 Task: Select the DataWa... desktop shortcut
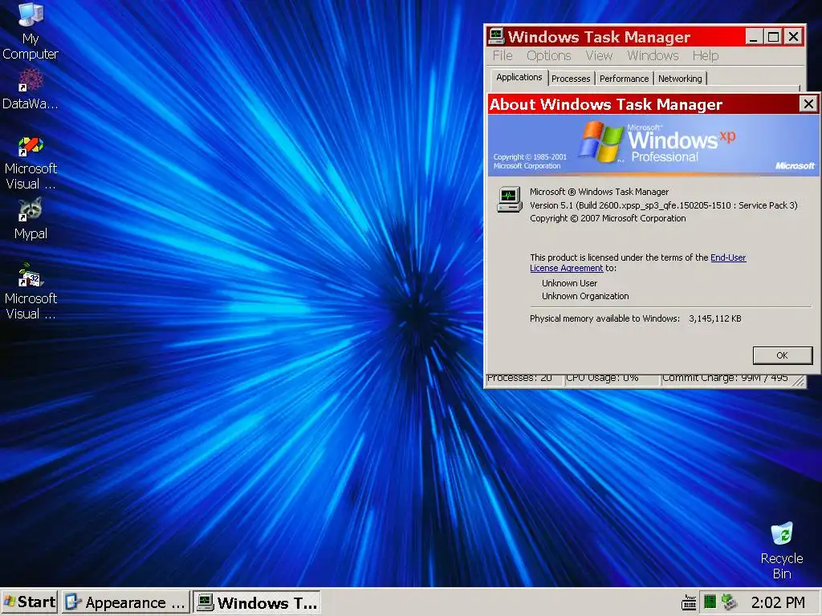coord(31,90)
